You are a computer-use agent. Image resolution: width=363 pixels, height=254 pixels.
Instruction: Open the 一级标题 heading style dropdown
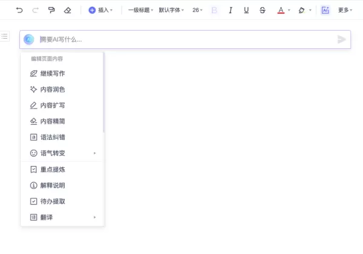141,10
